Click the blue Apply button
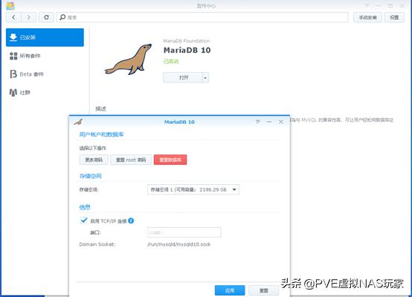This screenshot has height=297, width=412. pyautogui.click(x=230, y=290)
